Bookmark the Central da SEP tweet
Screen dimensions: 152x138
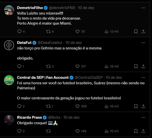(136, 106)
